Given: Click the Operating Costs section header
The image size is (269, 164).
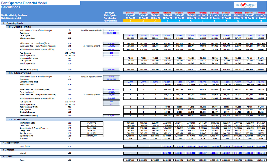Looking at the screenshot, I should tap(133, 23).
